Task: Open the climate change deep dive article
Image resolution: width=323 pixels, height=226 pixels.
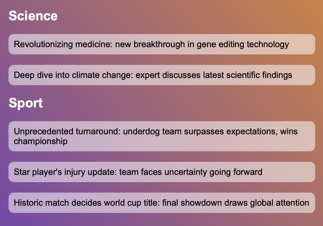Action: [x=161, y=75]
